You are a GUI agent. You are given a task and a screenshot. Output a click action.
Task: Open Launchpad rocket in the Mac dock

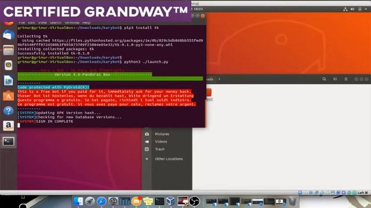pyautogui.click(x=90, y=201)
